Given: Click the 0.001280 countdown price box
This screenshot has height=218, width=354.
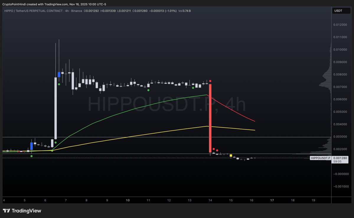Looking at the screenshot, I should point(340,160).
